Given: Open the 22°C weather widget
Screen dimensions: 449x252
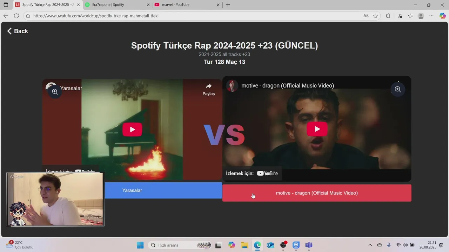Looking at the screenshot, I should click(x=19, y=245).
